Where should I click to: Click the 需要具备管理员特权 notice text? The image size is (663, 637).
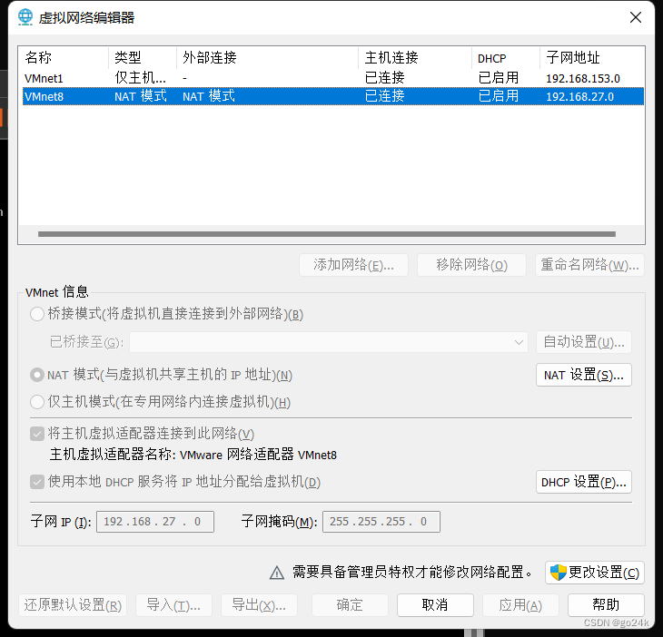[411, 573]
